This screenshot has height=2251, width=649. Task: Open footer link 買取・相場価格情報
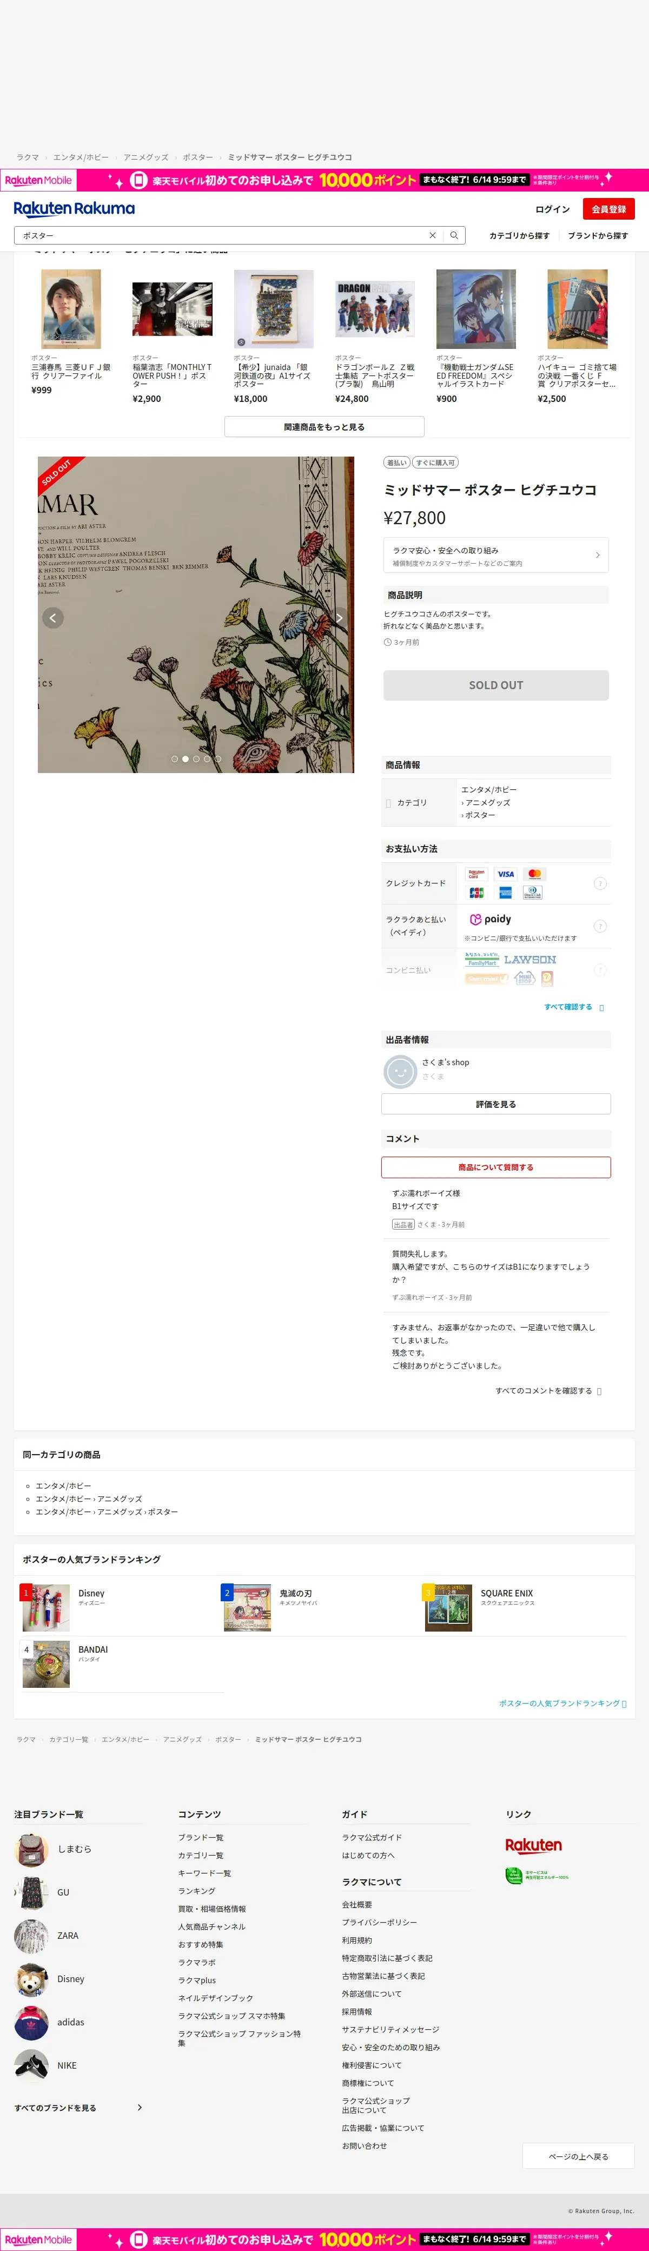[212, 1909]
